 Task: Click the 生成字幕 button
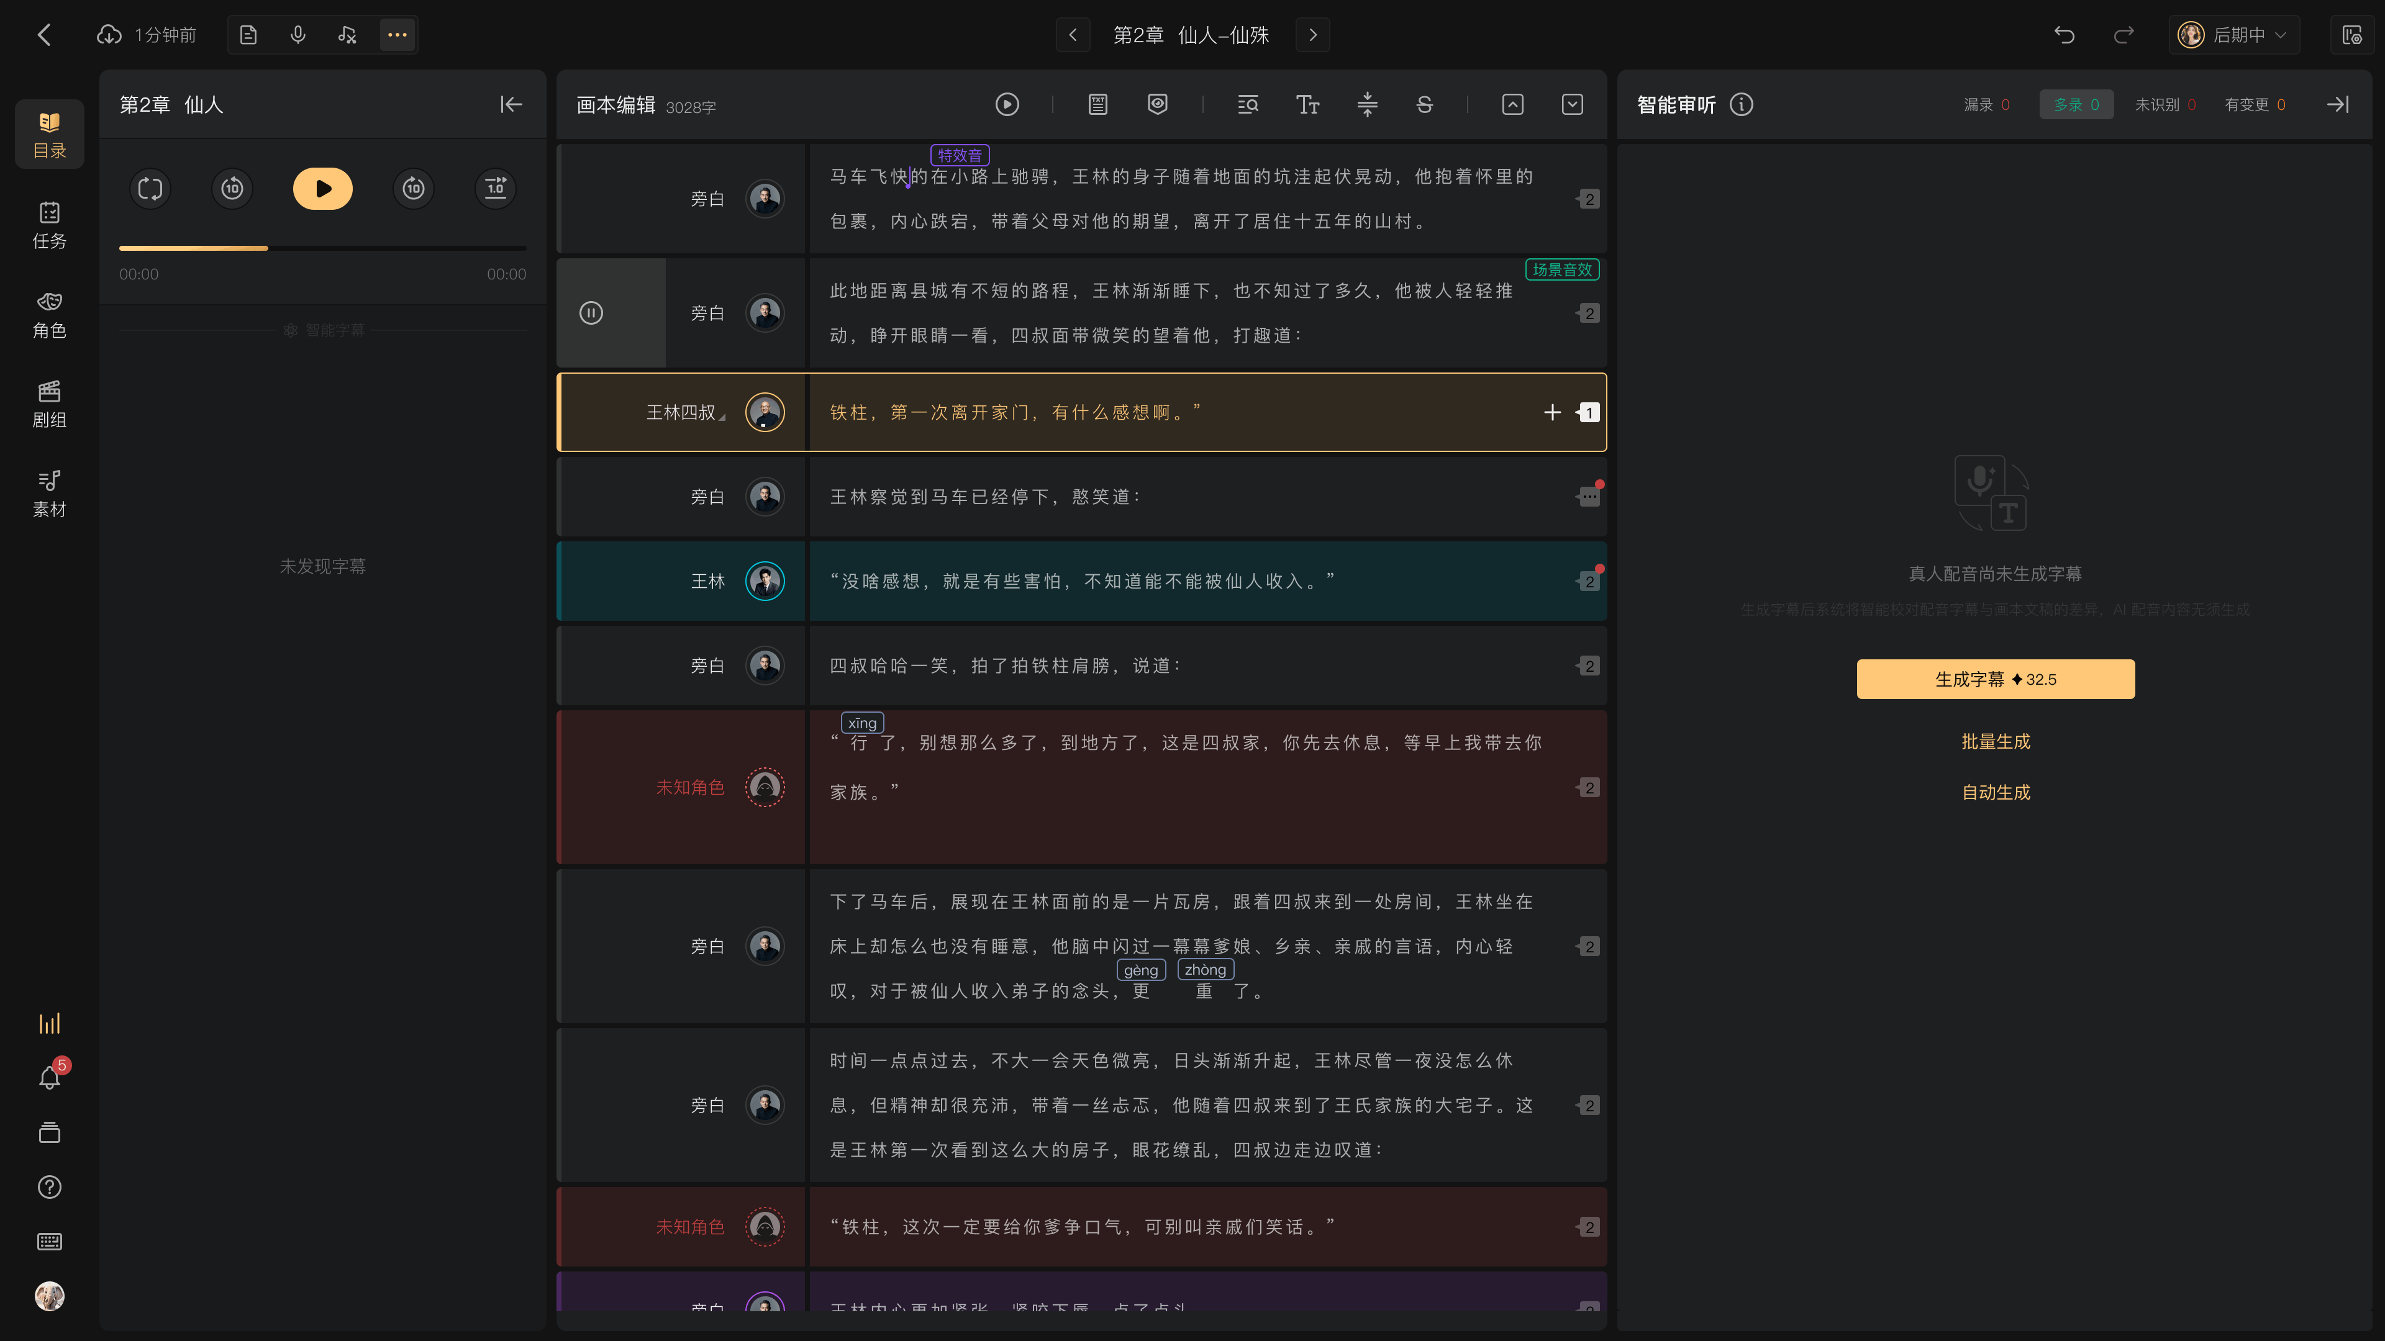tap(1996, 679)
